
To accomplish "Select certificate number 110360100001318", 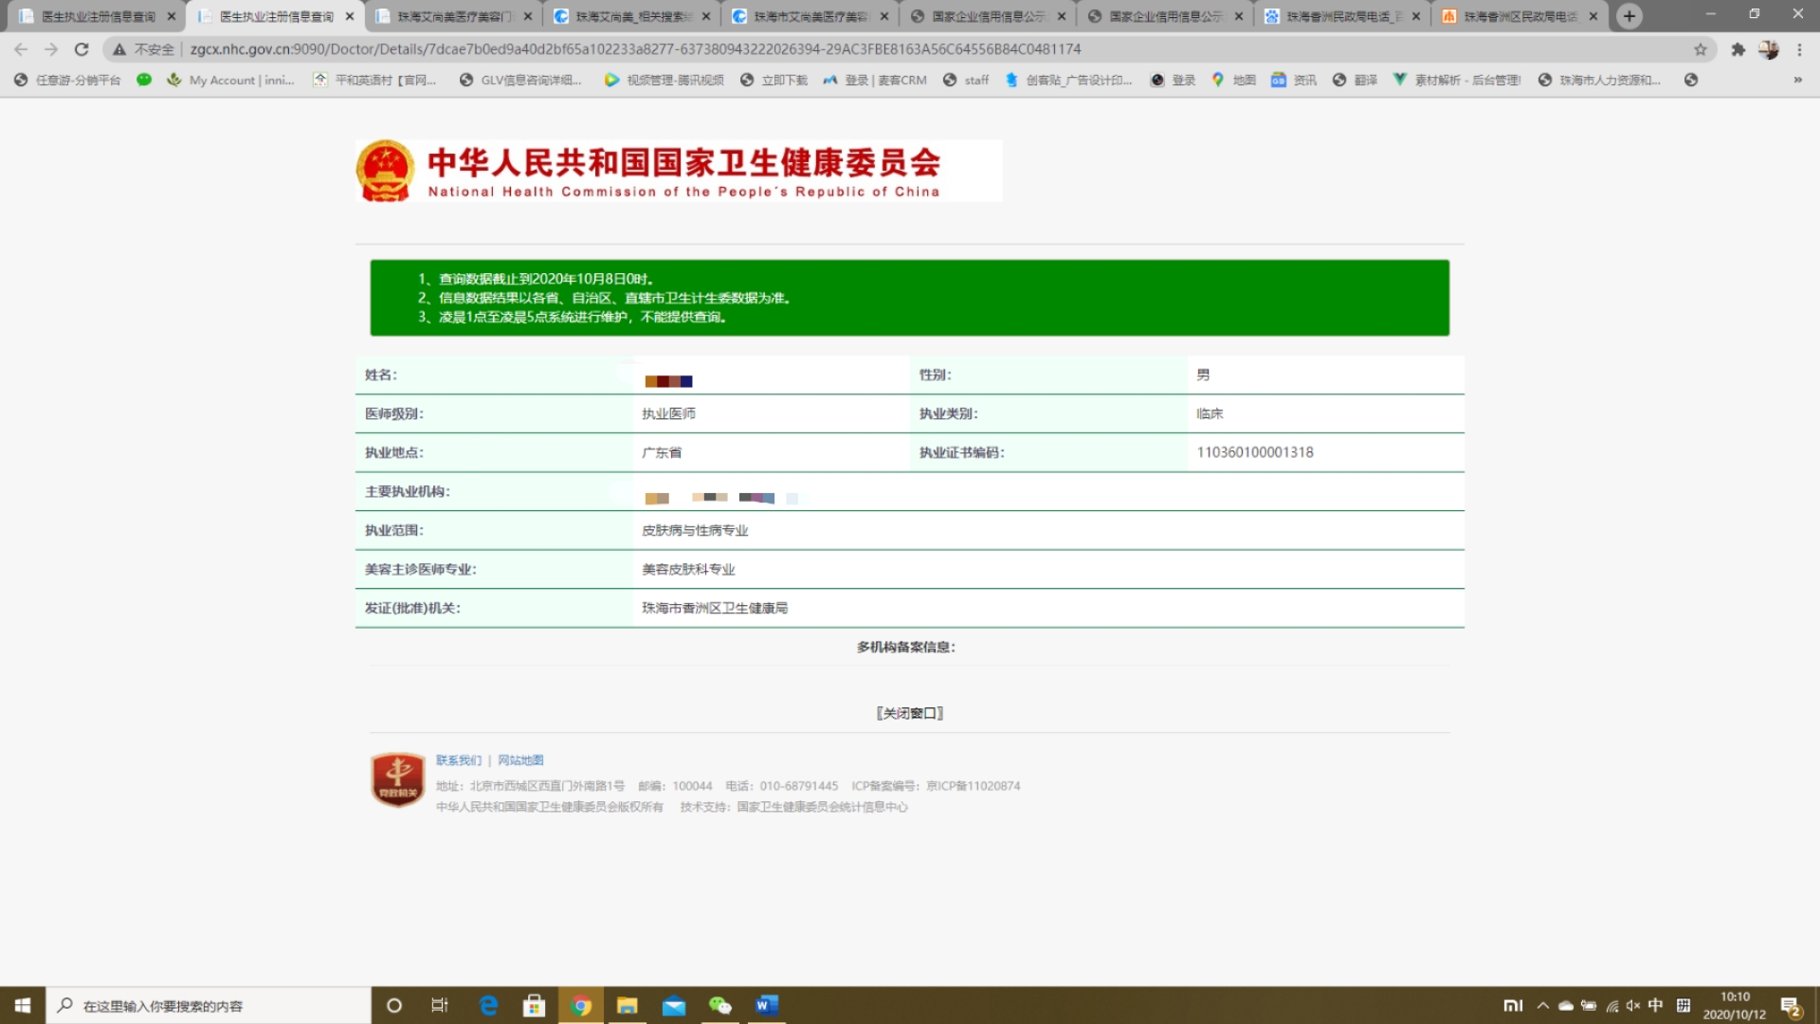I will (x=1255, y=452).
